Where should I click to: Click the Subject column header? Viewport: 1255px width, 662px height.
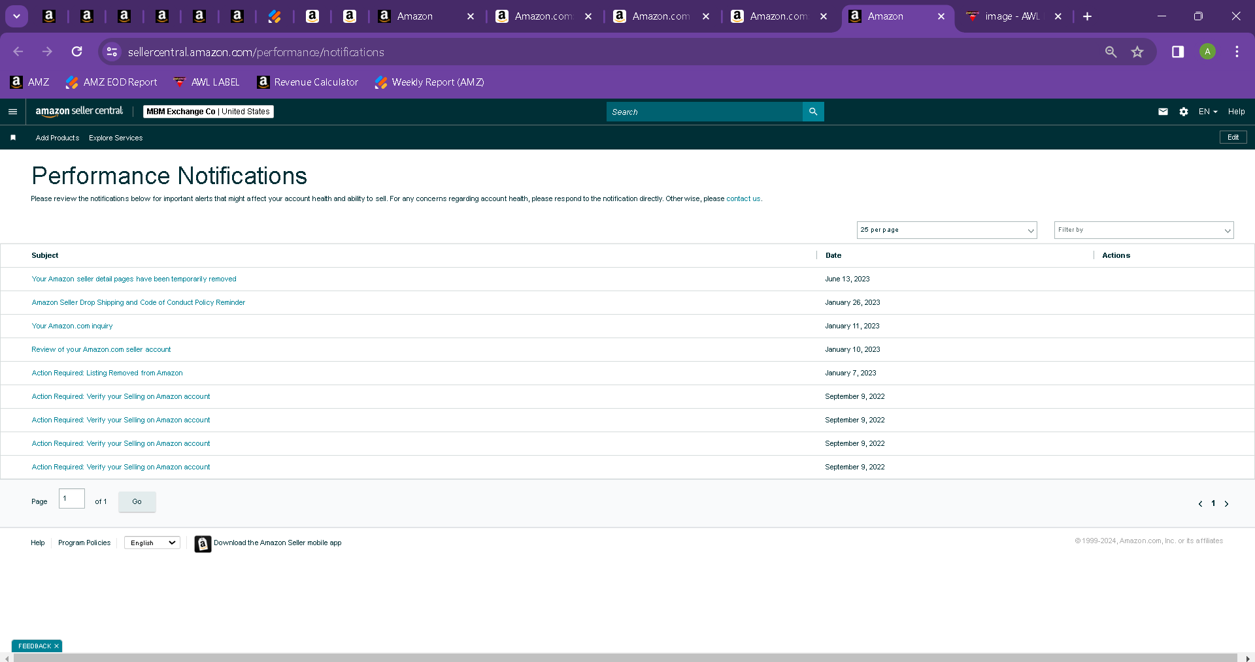[x=45, y=255]
